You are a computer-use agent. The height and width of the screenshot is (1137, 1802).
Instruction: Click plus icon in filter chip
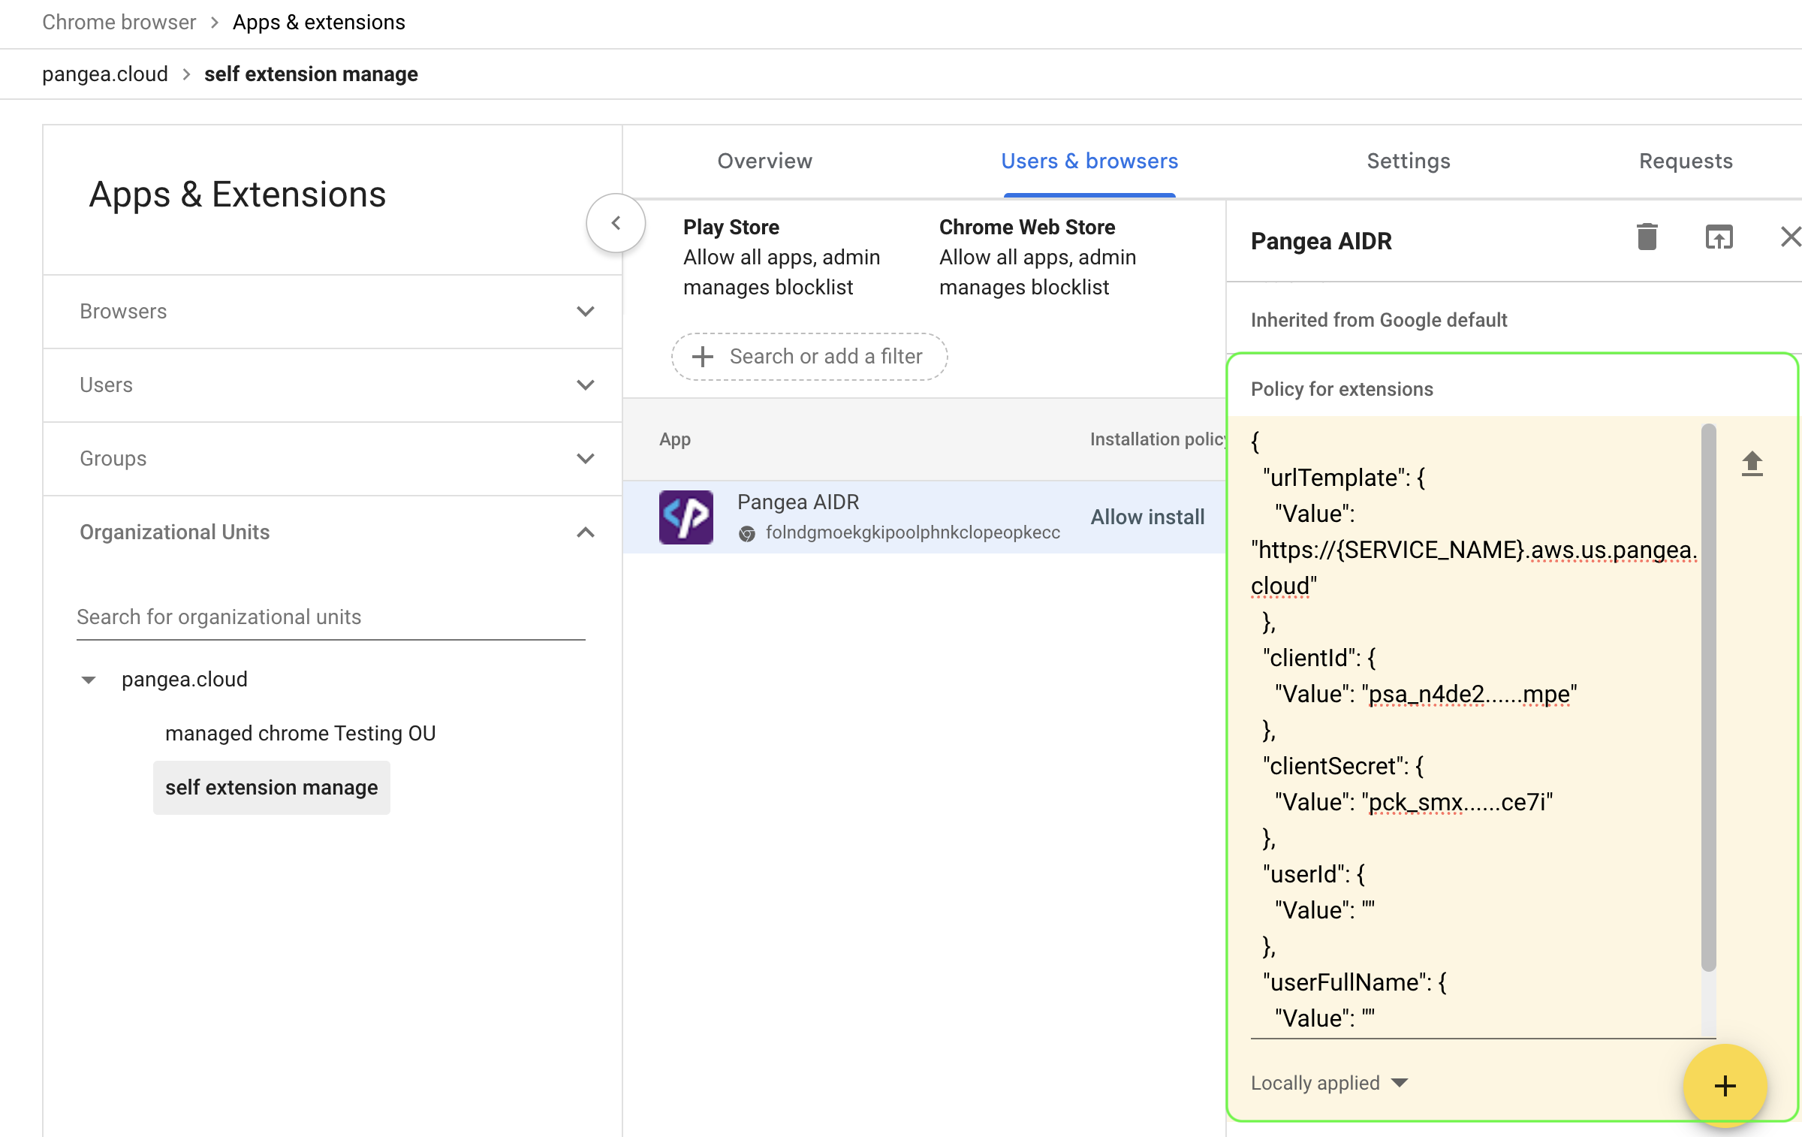click(x=702, y=357)
